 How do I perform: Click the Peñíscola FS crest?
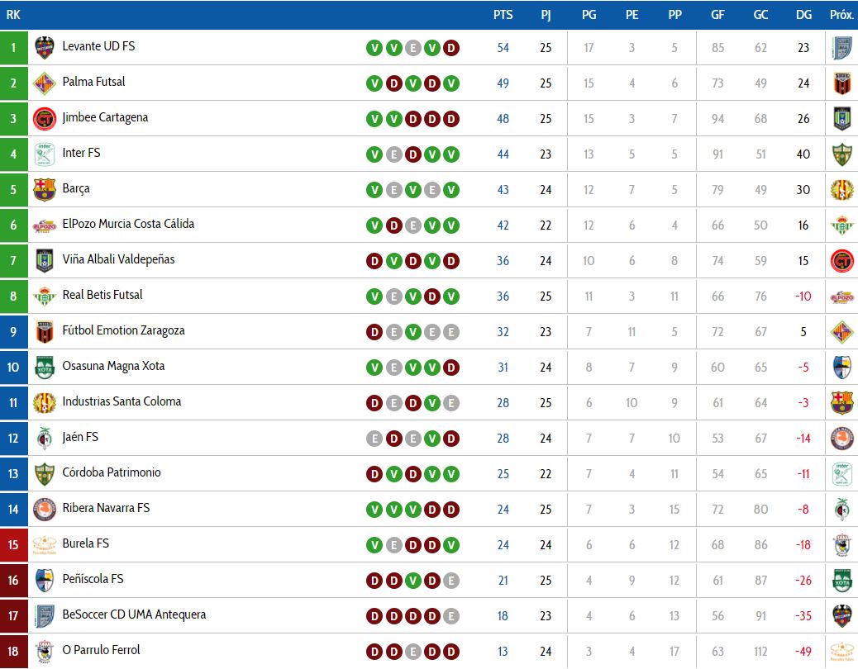(45, 581)
